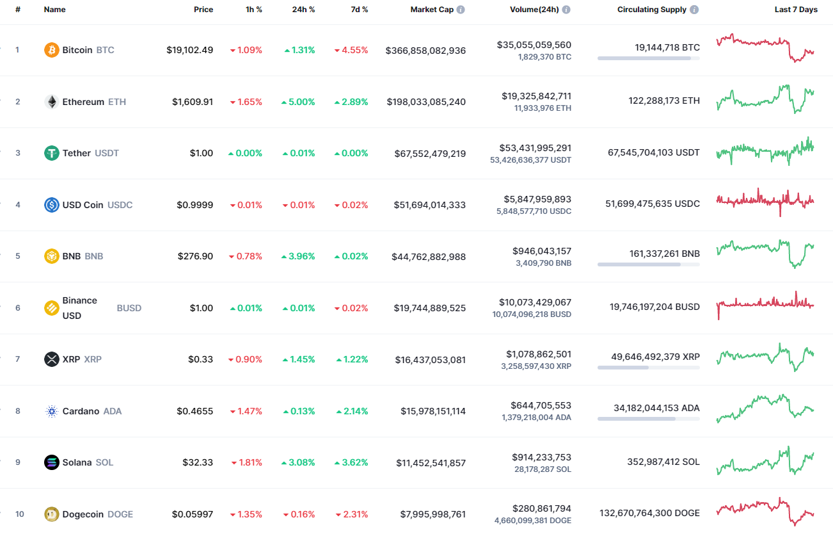
Task: Select the Last 7 Days column header
Action: click(795, 9)
